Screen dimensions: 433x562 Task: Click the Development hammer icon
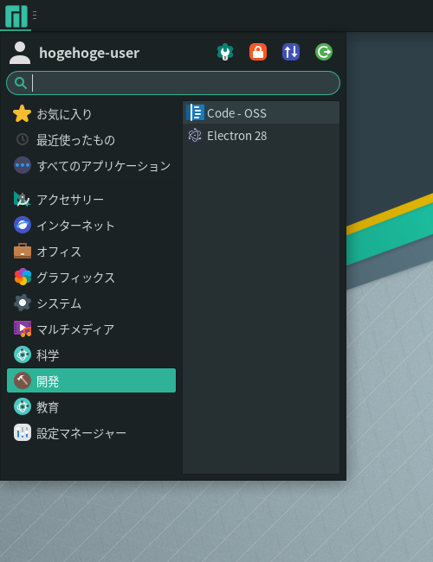tap(23, 380)
